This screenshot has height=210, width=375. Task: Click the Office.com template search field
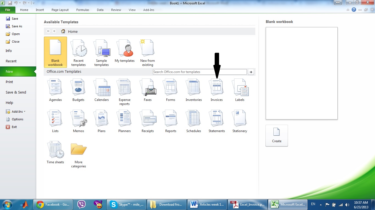[200, 72]
